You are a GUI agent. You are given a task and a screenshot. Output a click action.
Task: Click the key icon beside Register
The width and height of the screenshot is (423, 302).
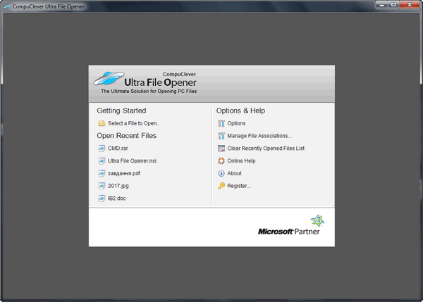click(221, 186)
